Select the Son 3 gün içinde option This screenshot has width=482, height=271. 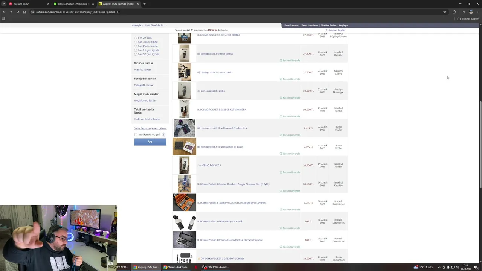[136, 42]
